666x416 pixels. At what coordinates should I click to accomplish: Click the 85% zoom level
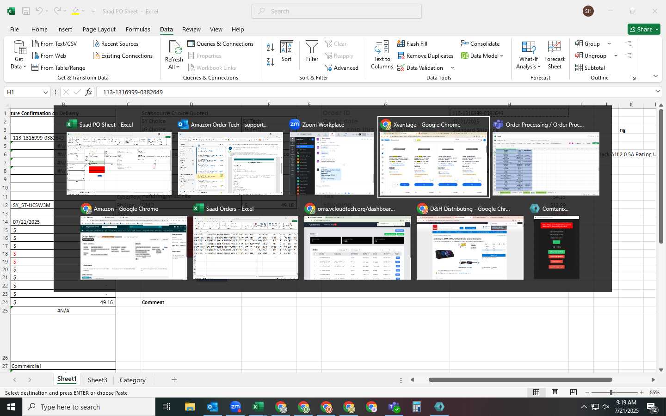coord(654,392)
